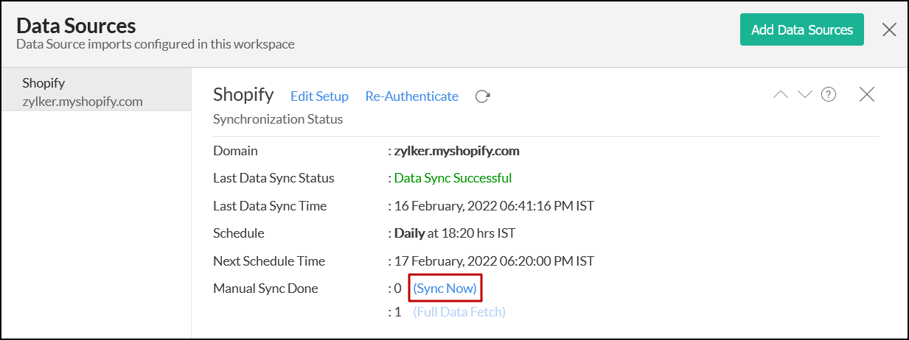Click the Last Data Sync Time value
Viewport: 909px width, 340px height.
[494, 206]
